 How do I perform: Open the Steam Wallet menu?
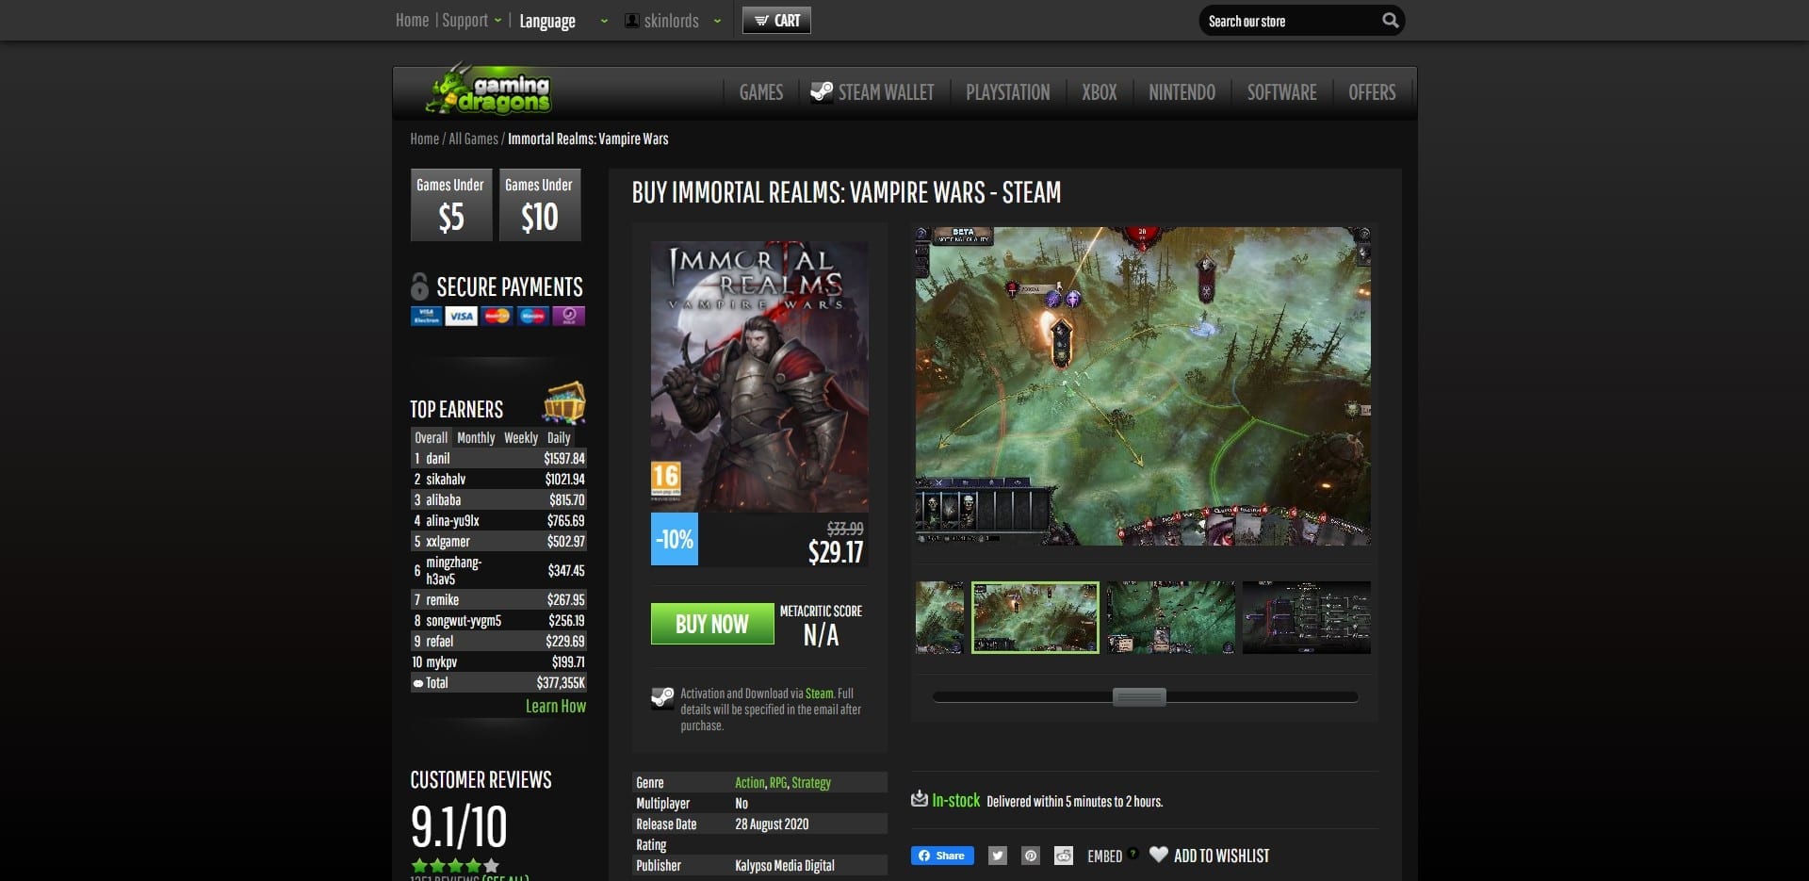pos(872,92)
